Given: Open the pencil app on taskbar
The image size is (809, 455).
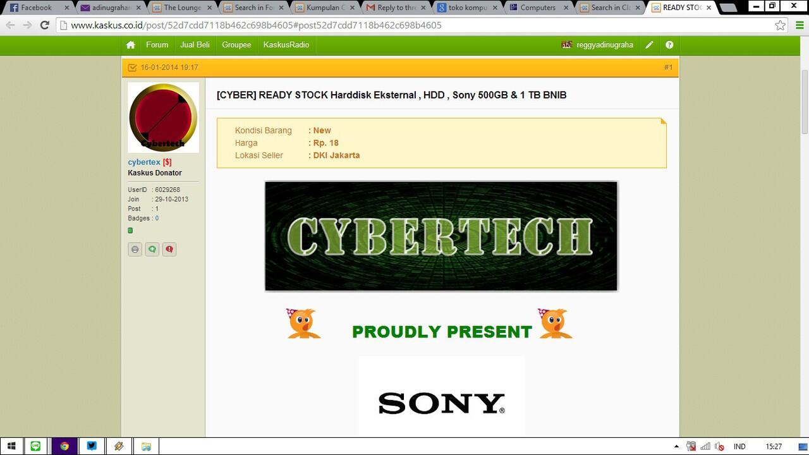Looking at the screenshot, I should pos(119,446).
